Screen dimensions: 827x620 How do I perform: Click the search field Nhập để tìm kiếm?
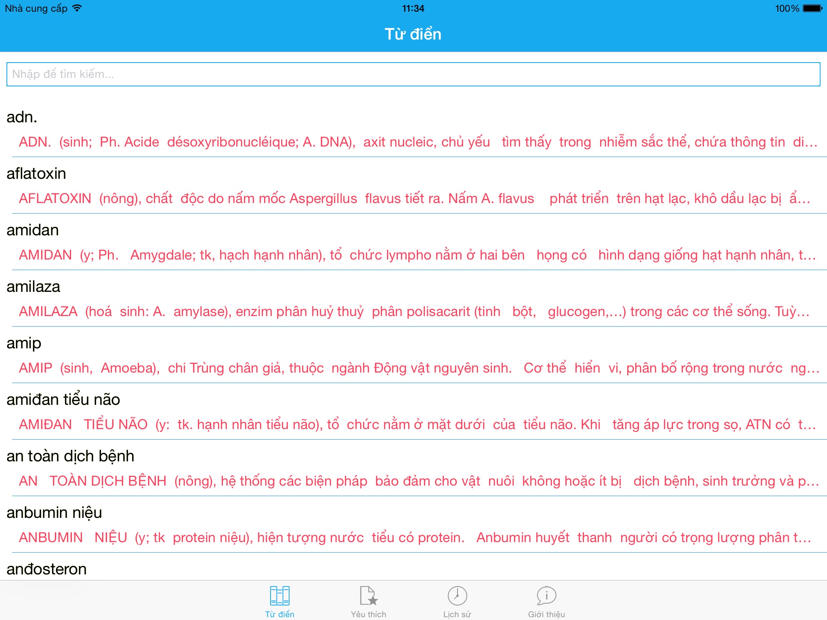413,74
